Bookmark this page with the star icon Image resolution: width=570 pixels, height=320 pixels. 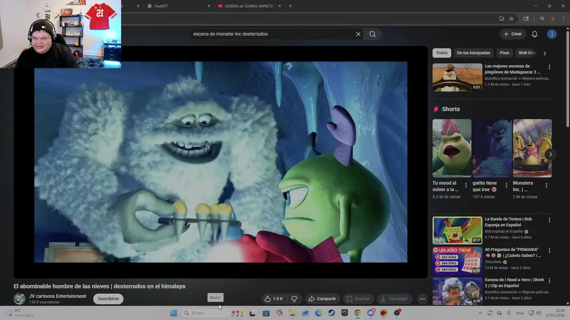coord(511,19)
